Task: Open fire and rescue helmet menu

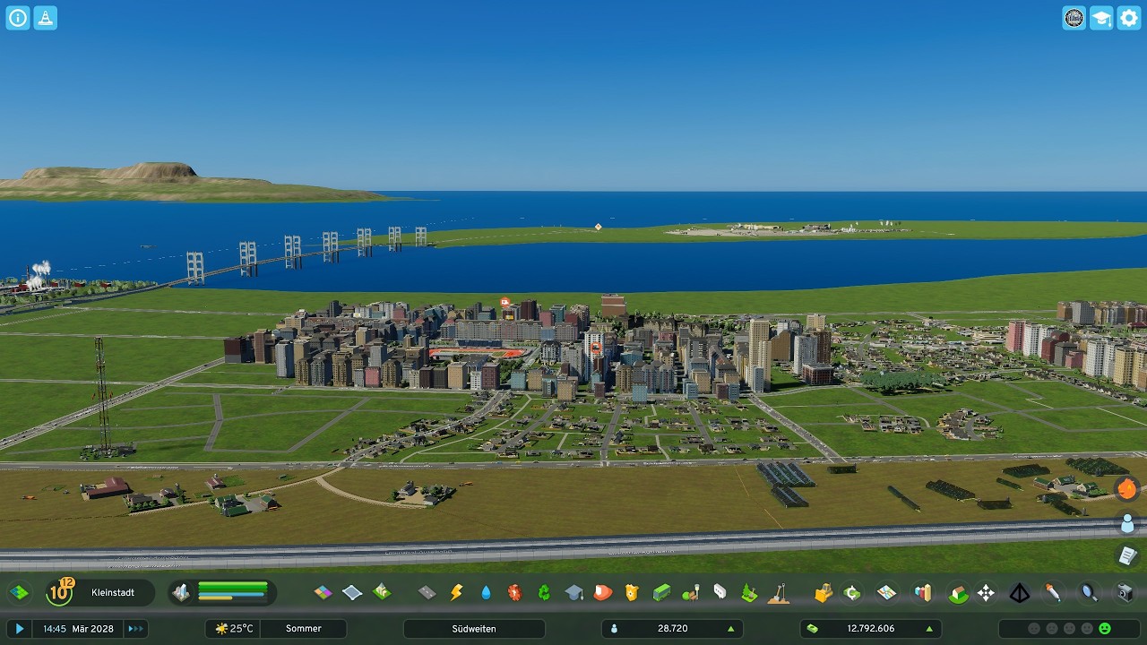Action: [x=603, y=592]
